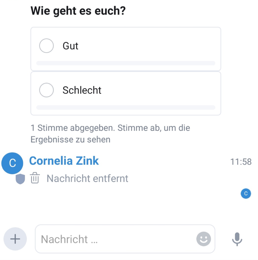The image size is (258, 260).
Task: Open the emoji picker smiley
Action: 203,239
